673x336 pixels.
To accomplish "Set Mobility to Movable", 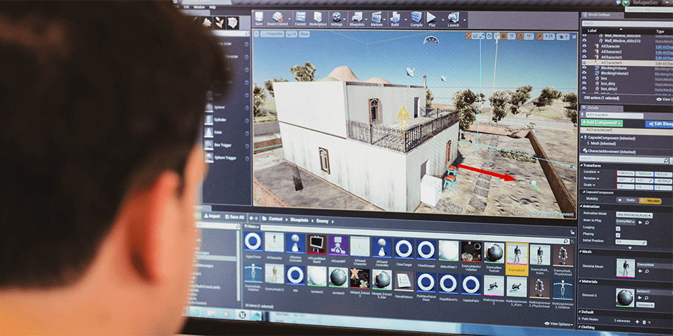I will (650, 200).
